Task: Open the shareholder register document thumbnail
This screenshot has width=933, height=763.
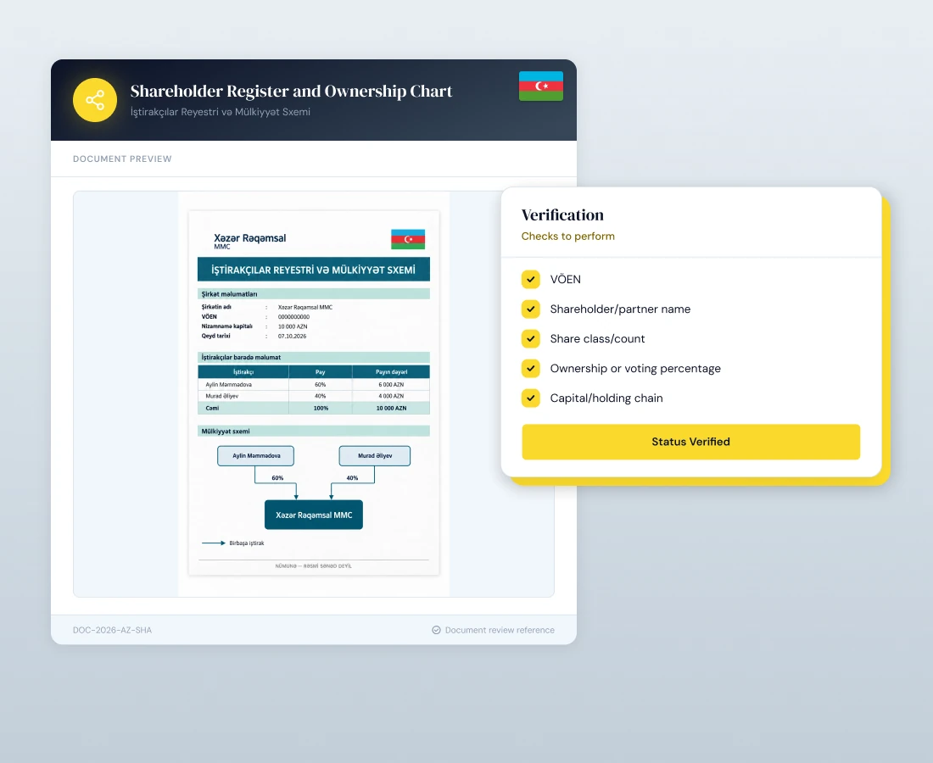Action: click(314, 393)
